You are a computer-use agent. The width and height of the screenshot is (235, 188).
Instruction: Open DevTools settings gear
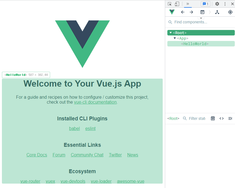(217, 4)
